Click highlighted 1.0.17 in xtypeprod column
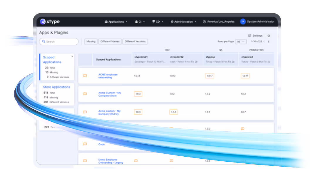This screenshot has height=191, width=317. pos(245,76)
